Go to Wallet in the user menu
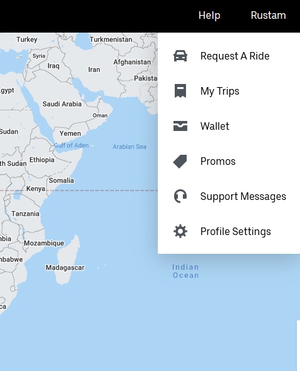300x371 pixels. (215, 126)
